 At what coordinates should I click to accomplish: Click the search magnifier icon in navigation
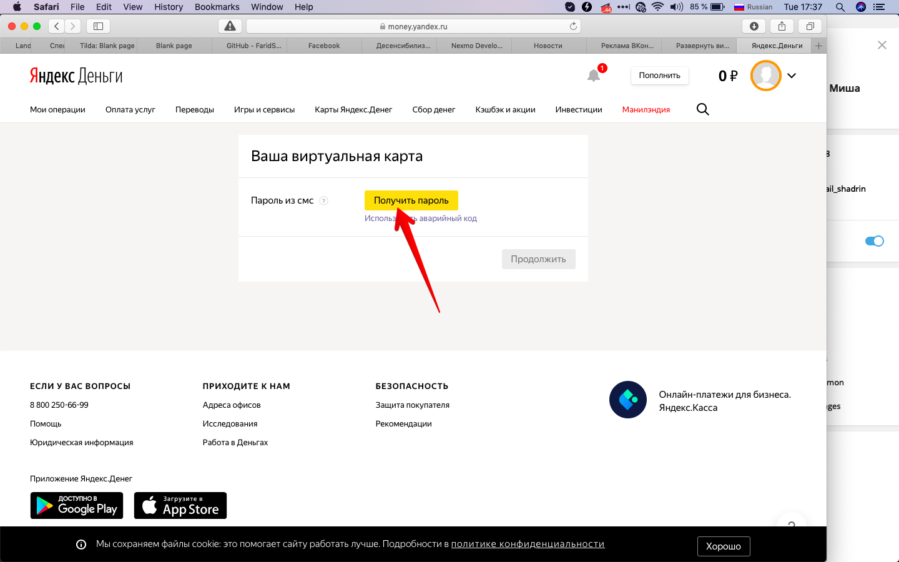tap(702, 109)
